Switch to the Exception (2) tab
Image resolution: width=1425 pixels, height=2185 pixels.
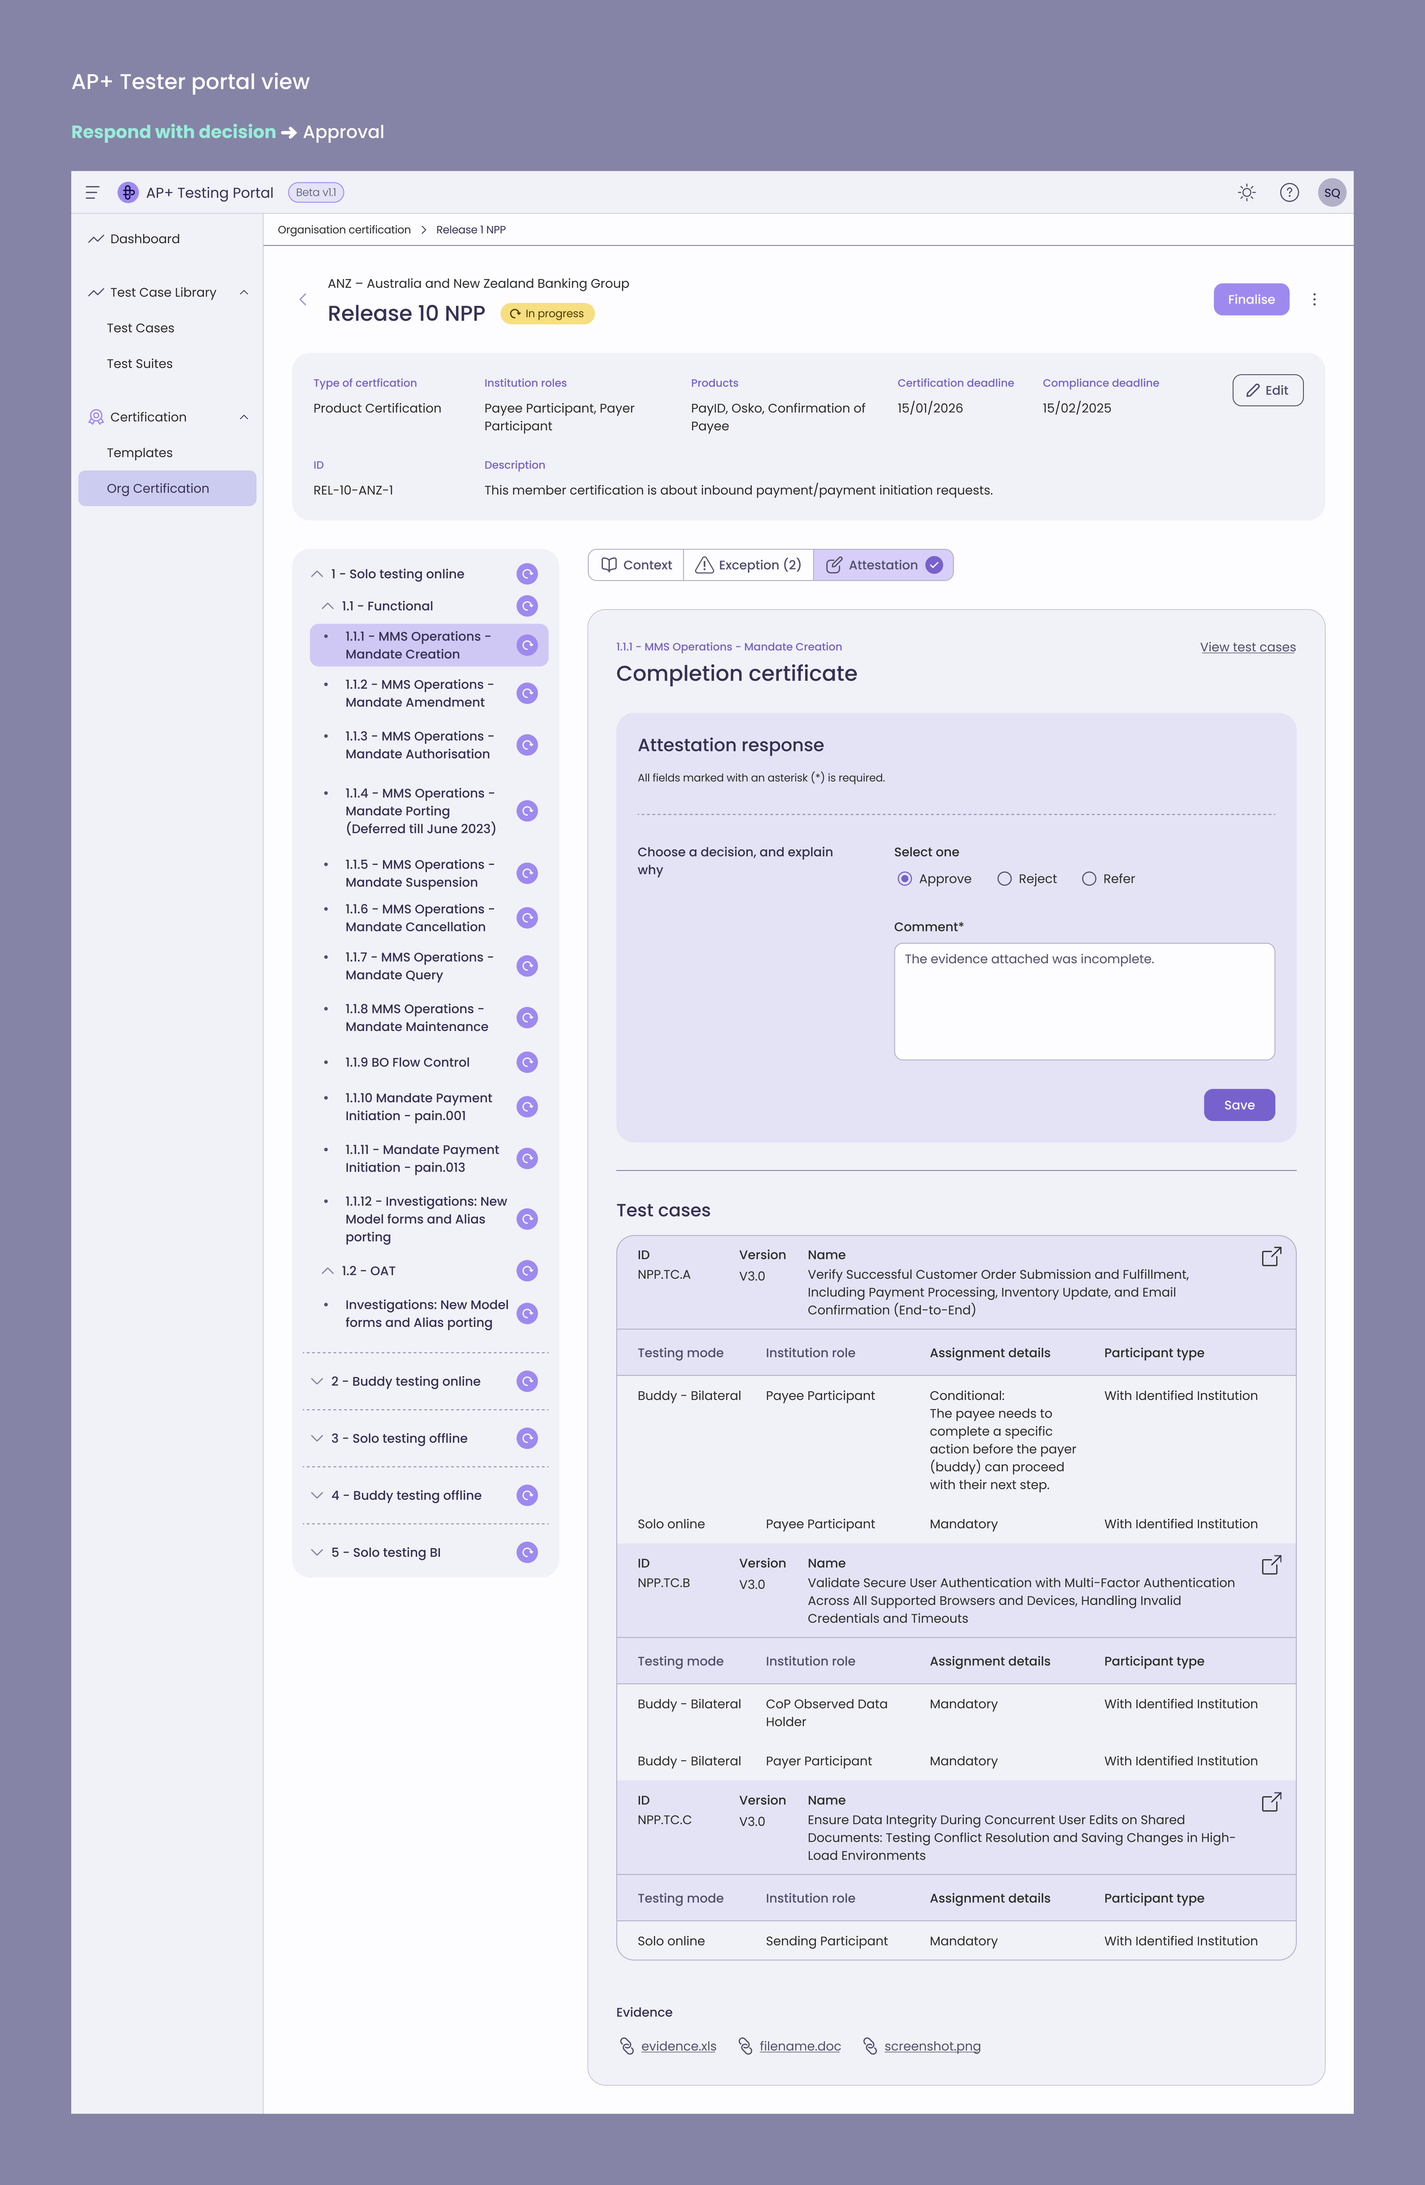[x=749, y=565]
